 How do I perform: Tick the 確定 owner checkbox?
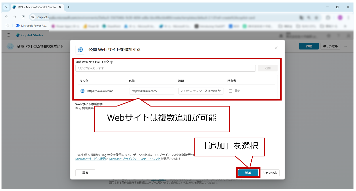coord(230,91)
